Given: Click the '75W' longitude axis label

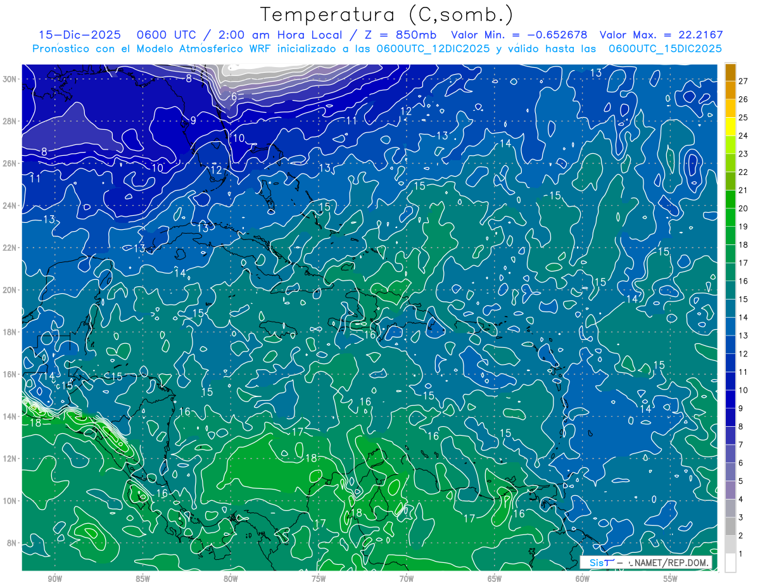Looking at the screenshot, I should point(319,579).
